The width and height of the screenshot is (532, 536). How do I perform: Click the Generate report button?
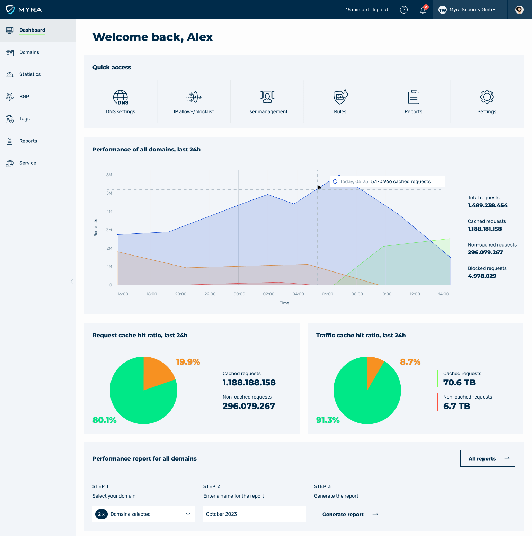point(348,514)
